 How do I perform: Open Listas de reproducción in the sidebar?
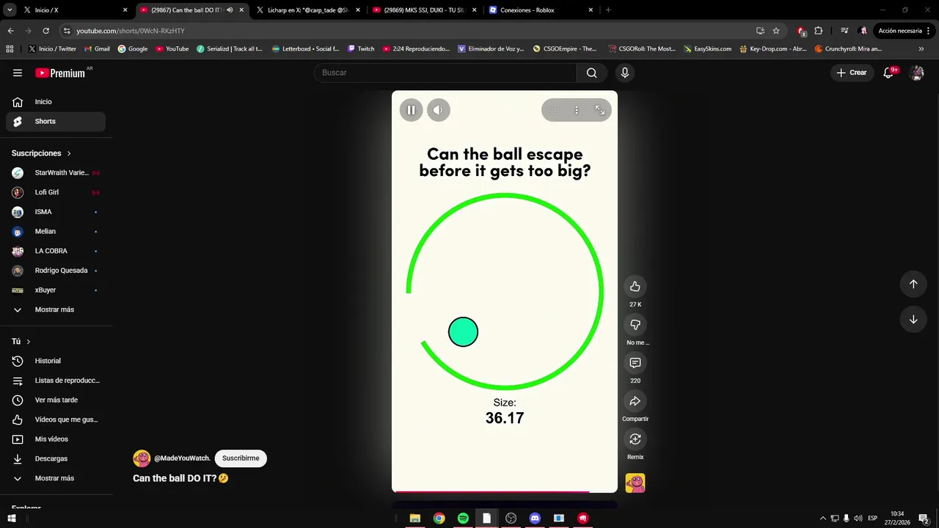click(x=56, y=381)
